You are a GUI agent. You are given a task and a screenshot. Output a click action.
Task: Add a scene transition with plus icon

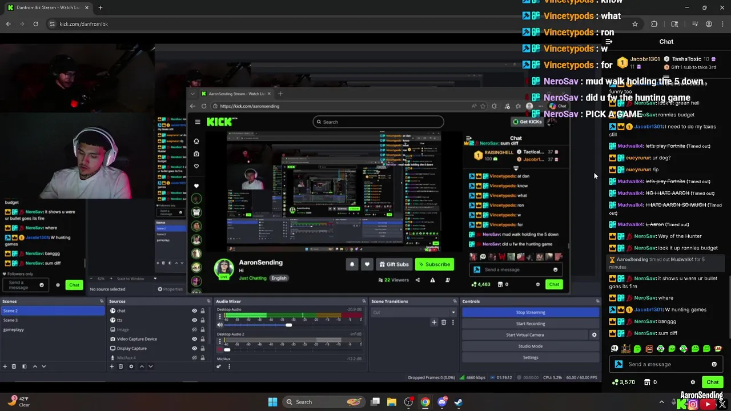coord(434,323)
